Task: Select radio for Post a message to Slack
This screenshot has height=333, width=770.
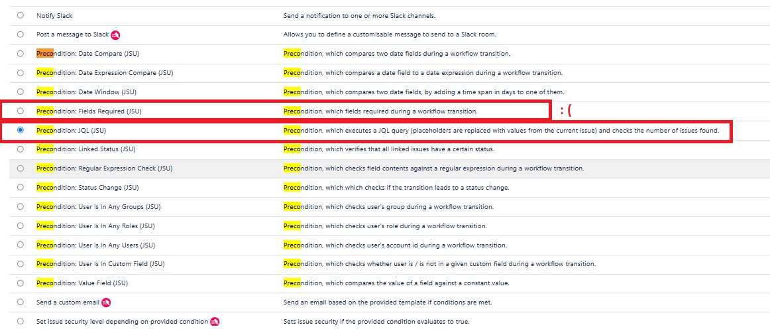Action: [x=20, y=34]
